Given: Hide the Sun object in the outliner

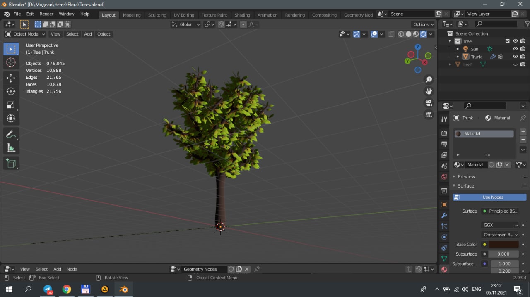Looking at the screenshot, I should click(516, 49).
